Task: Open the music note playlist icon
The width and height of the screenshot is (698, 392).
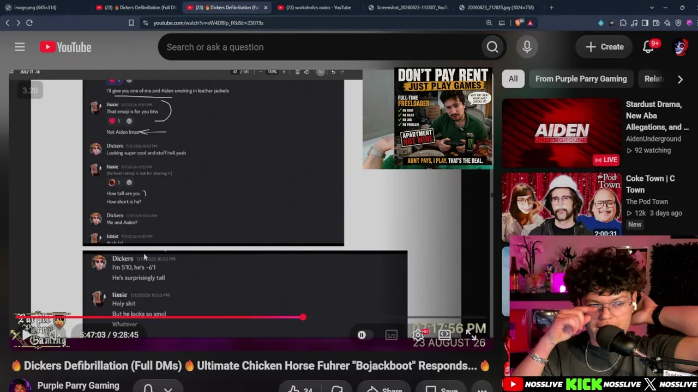Action: point(634,23)
